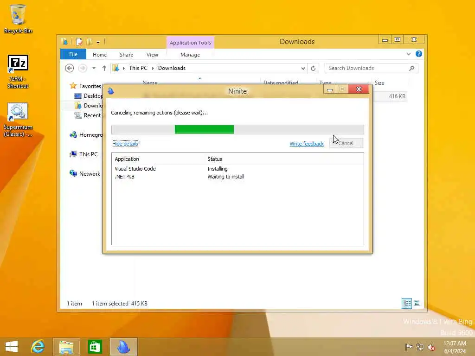The width and height of the screenshot is (475, 356).
Task: Click the Application column header in Ninite
Action: coord(127,159)
